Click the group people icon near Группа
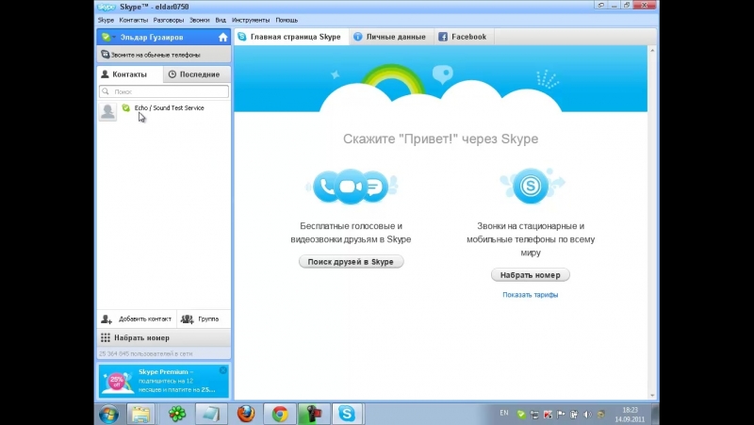 click(x=187, y=319)
